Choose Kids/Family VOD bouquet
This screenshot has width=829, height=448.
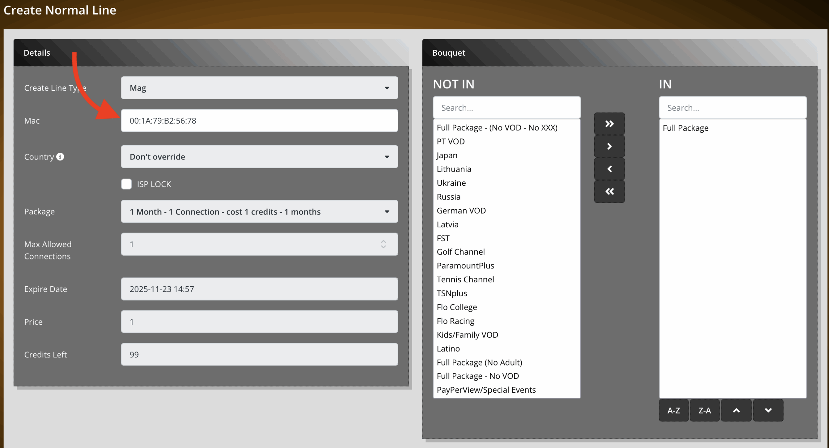467,335
